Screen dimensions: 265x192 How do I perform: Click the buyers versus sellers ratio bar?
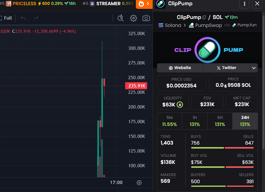click(222, 186)
